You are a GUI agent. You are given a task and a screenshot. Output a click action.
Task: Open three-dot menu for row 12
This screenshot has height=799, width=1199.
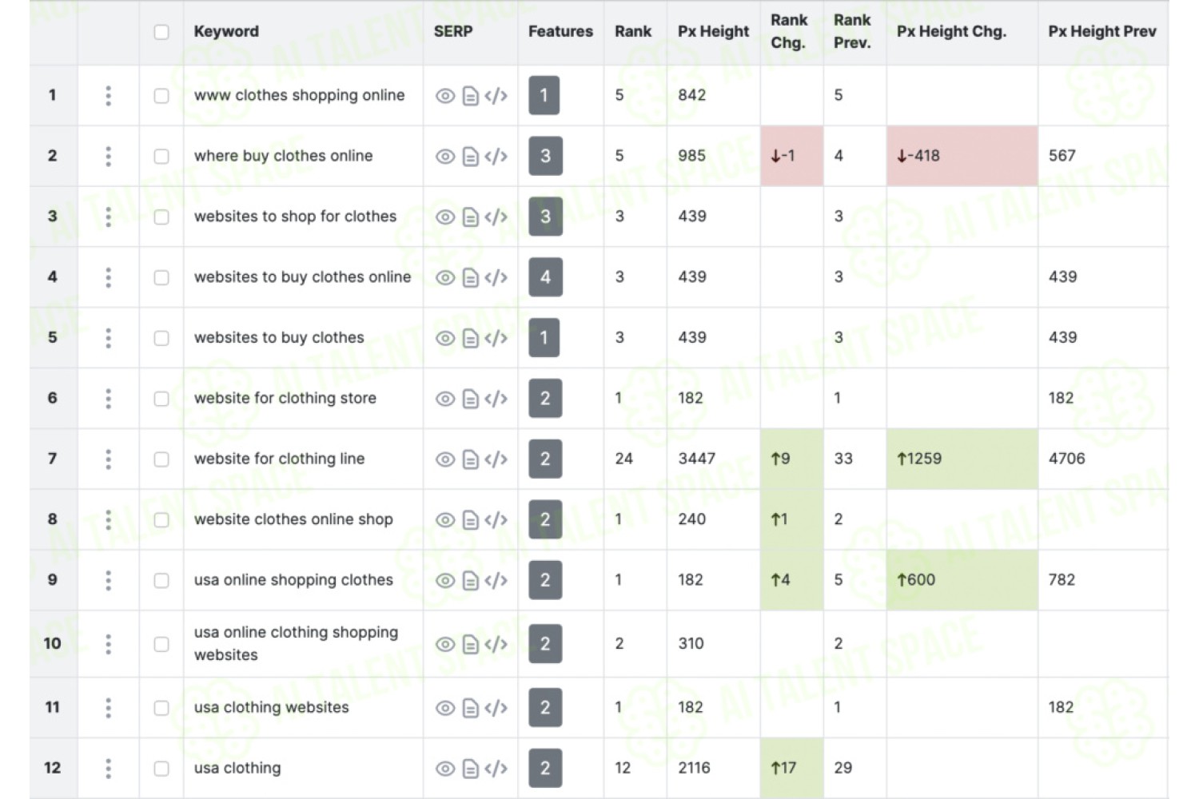pos(108,769)
